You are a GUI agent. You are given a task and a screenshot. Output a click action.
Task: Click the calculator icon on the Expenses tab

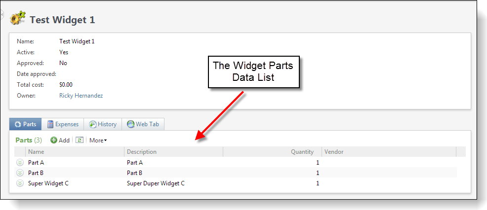tap(50, 124)
